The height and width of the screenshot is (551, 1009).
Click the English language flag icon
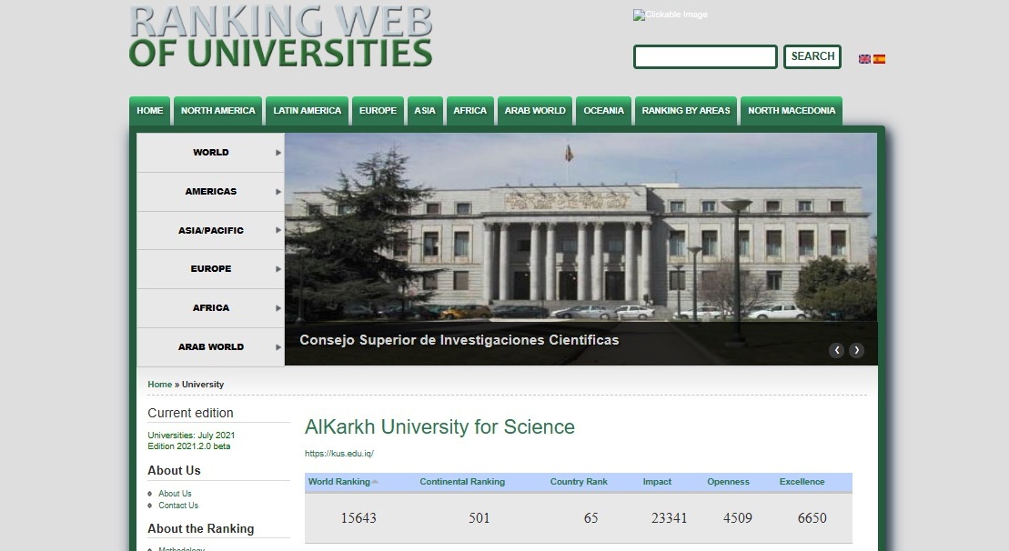pyautogui.click(x=864, y=59)
